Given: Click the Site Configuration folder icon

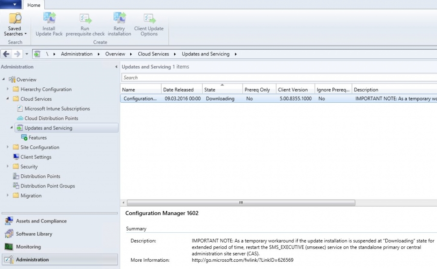Looking at the screenshot, I should coord(16,147).
